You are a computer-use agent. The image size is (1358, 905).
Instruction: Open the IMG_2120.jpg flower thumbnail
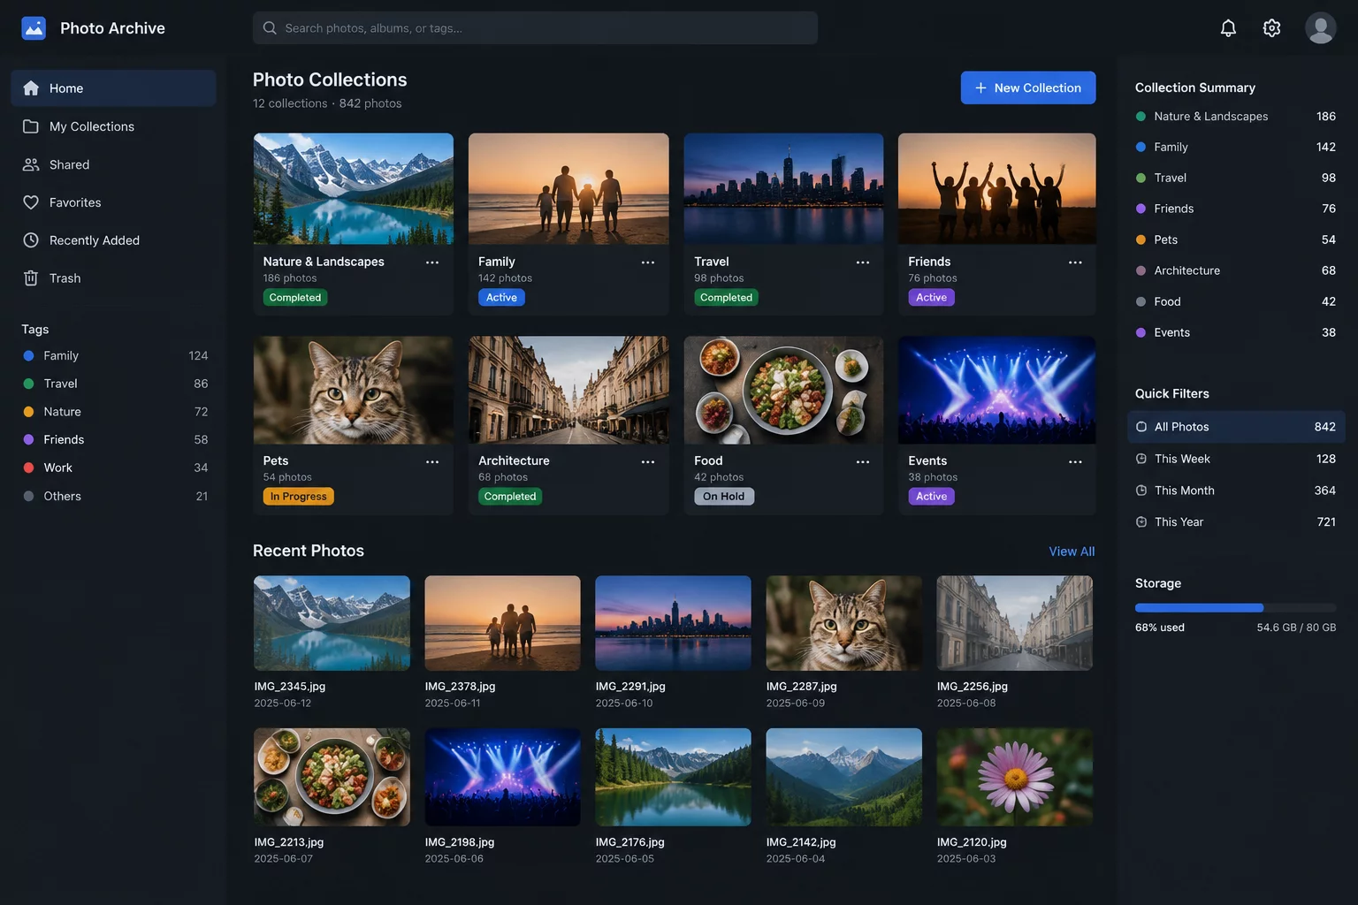pos(1015,778)
